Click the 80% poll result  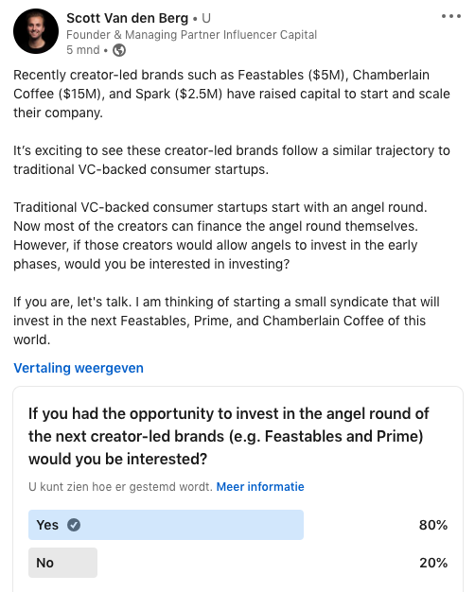(433, 525)
